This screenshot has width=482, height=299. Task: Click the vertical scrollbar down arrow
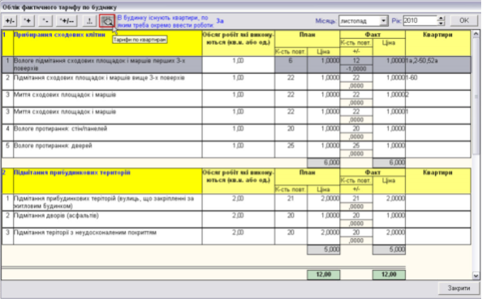(476, 275)
